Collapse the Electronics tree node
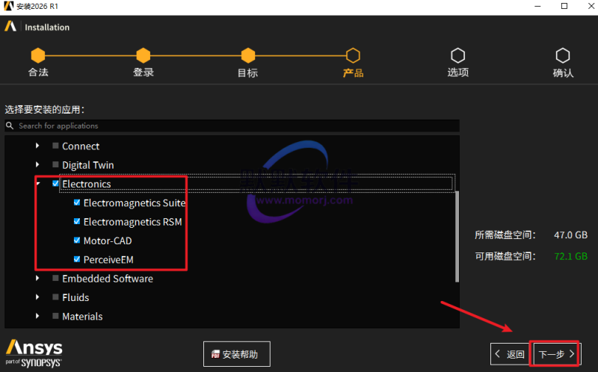The width and height of the screenshot is (598, 372). coord(37,184)
